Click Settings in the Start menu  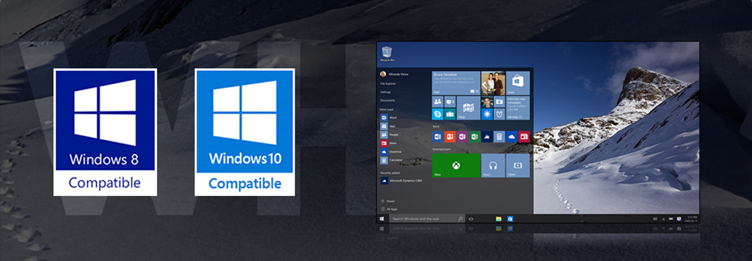tap(386, 92)
